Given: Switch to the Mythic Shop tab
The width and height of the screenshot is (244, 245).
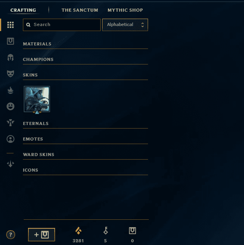Looking at the screenshot, I should coord(125,10).
